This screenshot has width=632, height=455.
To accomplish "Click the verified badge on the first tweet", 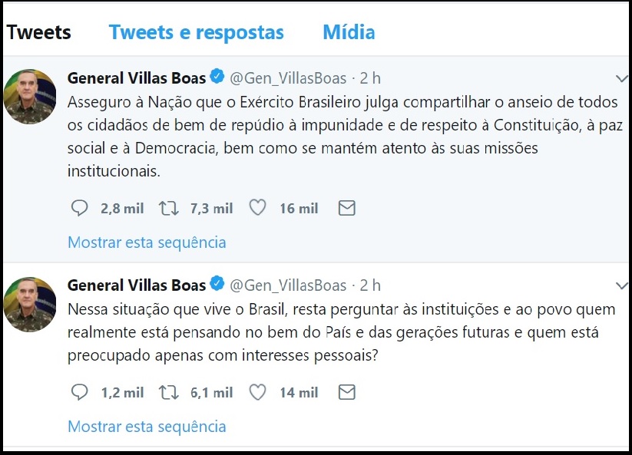I will 217,77.
